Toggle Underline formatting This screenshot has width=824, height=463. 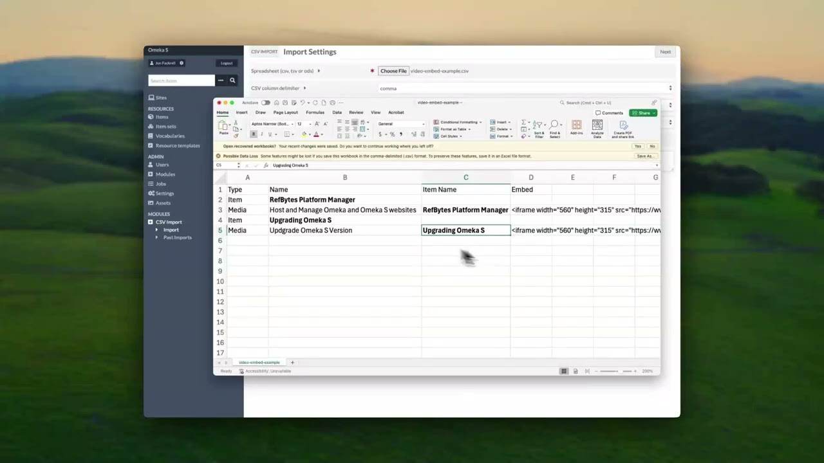tap(270, 134)
